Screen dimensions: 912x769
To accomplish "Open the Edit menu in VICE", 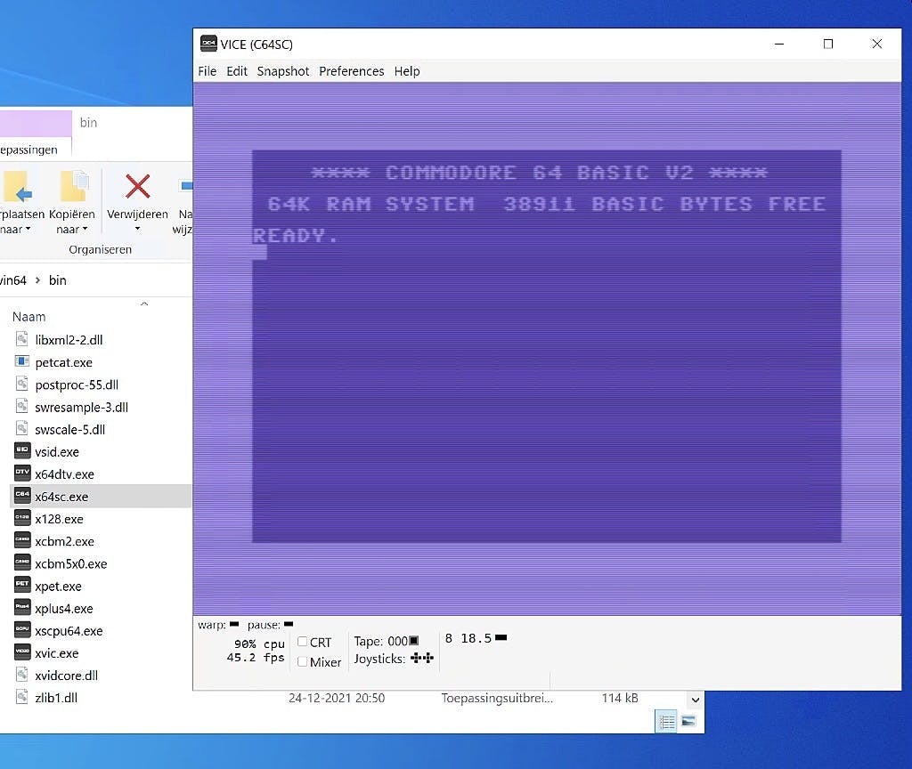I will click(x=237, y=71).
